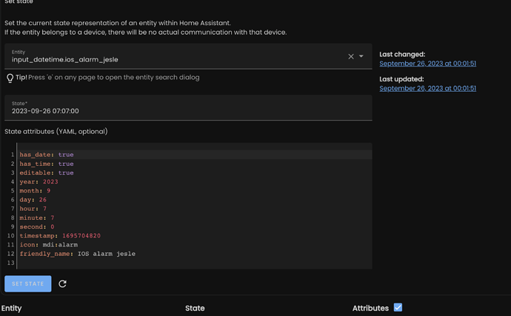The width and height of the screenshot is (511, 316).
Task: Click the lightbulb tip icon
Action: point(10,78)
